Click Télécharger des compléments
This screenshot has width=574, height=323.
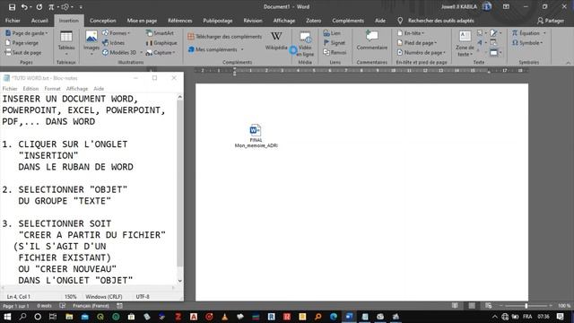225,36
